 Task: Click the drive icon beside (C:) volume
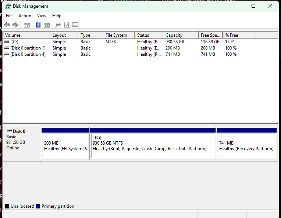pyautogui.click(x=7, y=42)
